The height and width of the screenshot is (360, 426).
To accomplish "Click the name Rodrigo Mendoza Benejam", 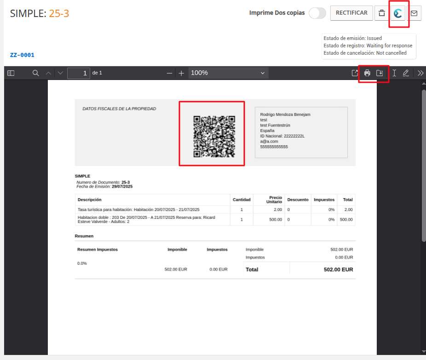I will click(285, 114).
